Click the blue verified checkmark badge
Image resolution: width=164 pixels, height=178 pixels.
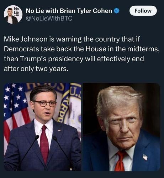tap(116, 11)
